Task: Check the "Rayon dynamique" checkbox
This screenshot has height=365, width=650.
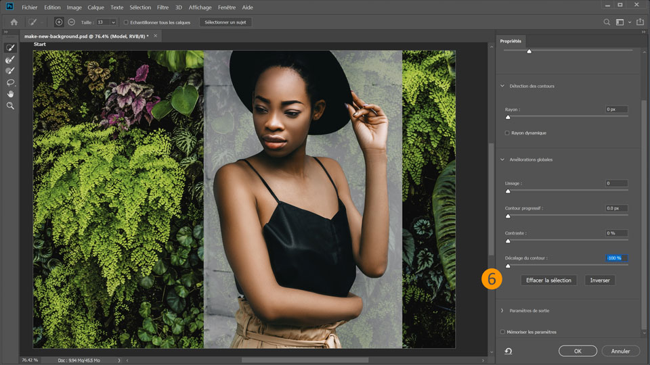Action: pyautogui.click(x=507, y=133)
